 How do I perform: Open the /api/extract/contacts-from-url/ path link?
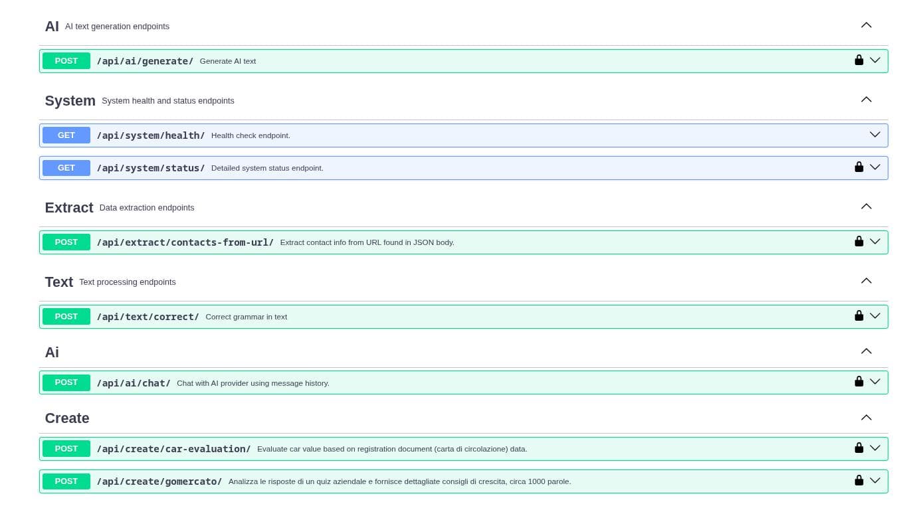click(185, 242)
